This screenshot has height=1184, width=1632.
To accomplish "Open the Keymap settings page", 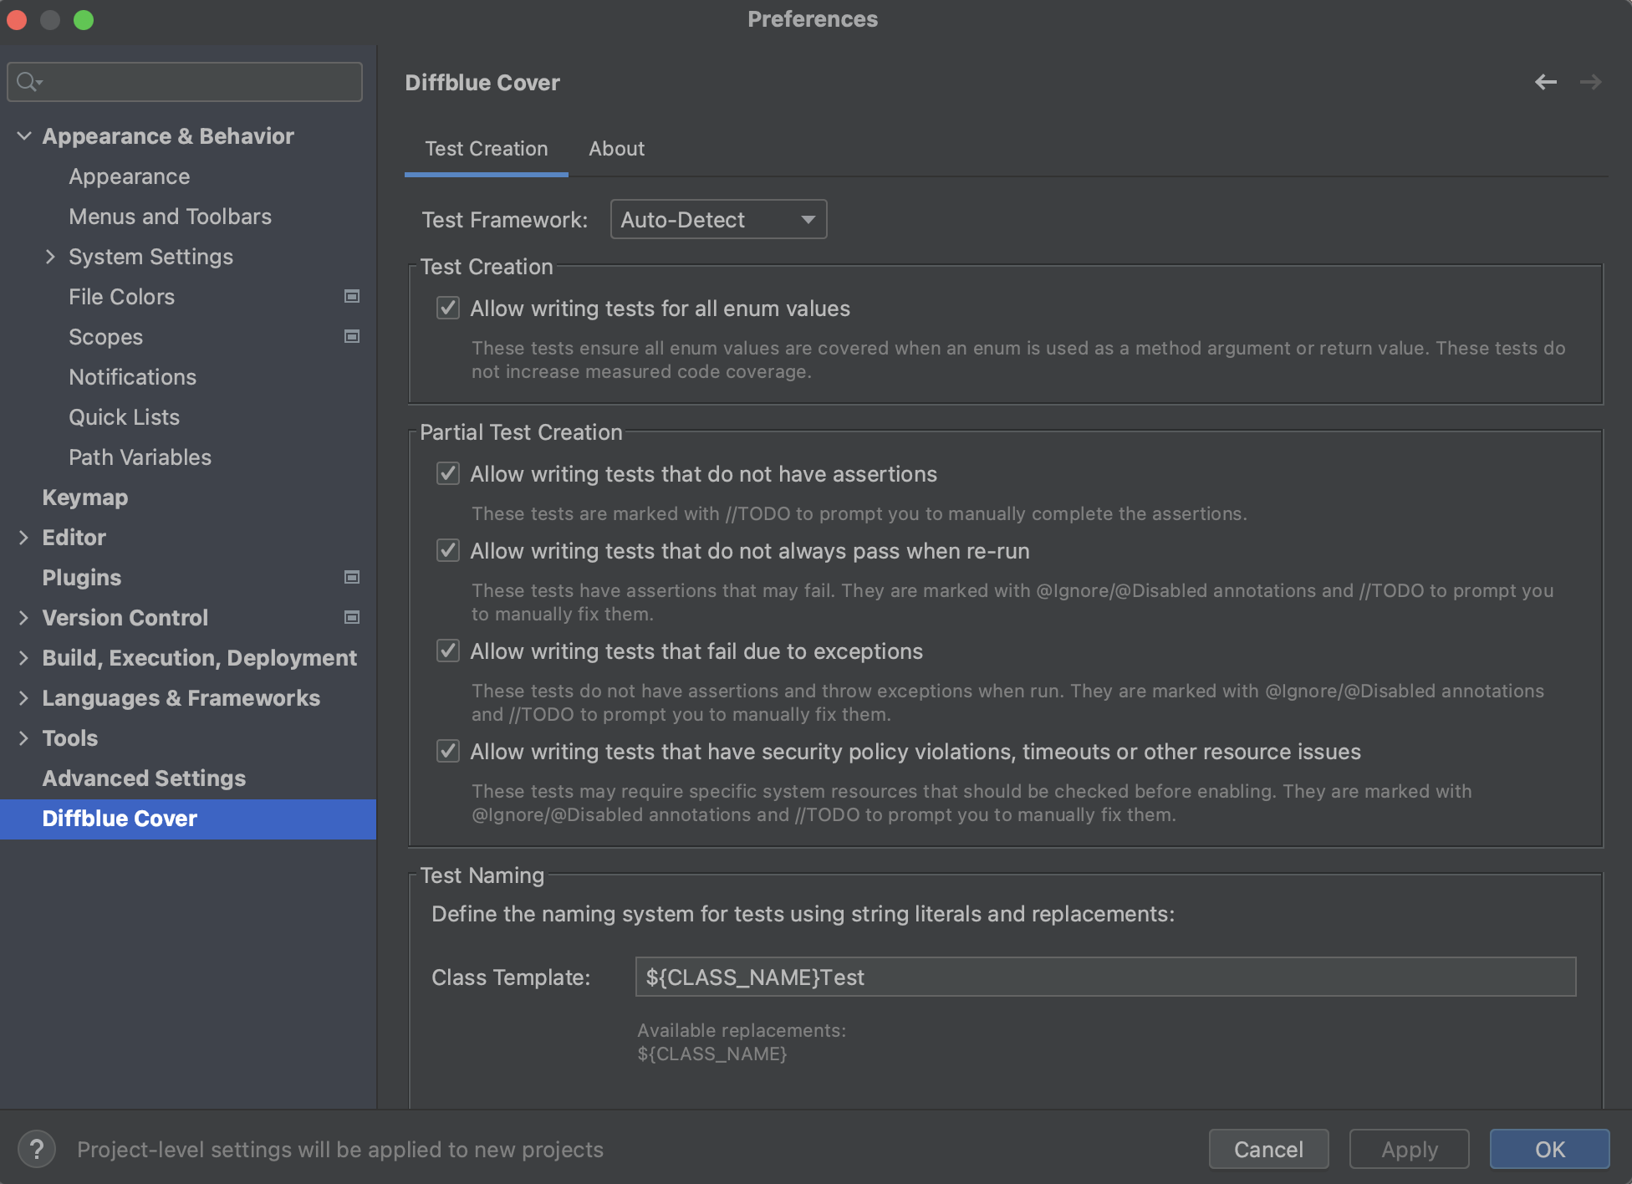I will point(85,498).
